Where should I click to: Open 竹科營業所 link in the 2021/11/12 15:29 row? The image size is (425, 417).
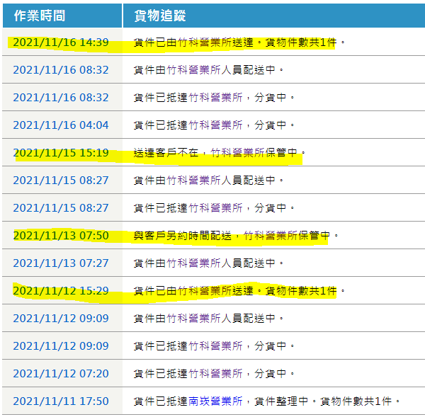(205, 291)
